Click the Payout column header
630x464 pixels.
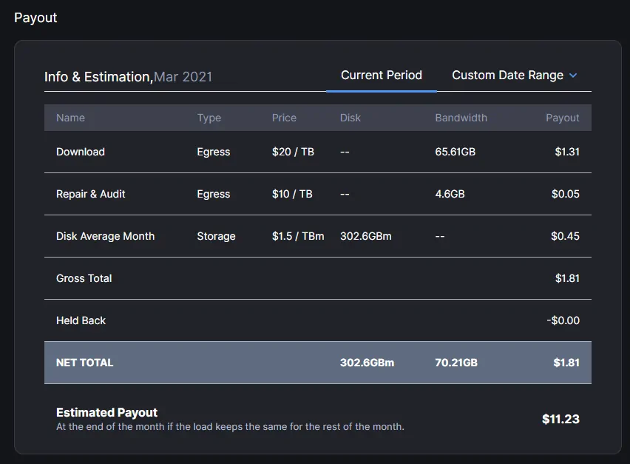pyautogui.click(x=563, y=118)
